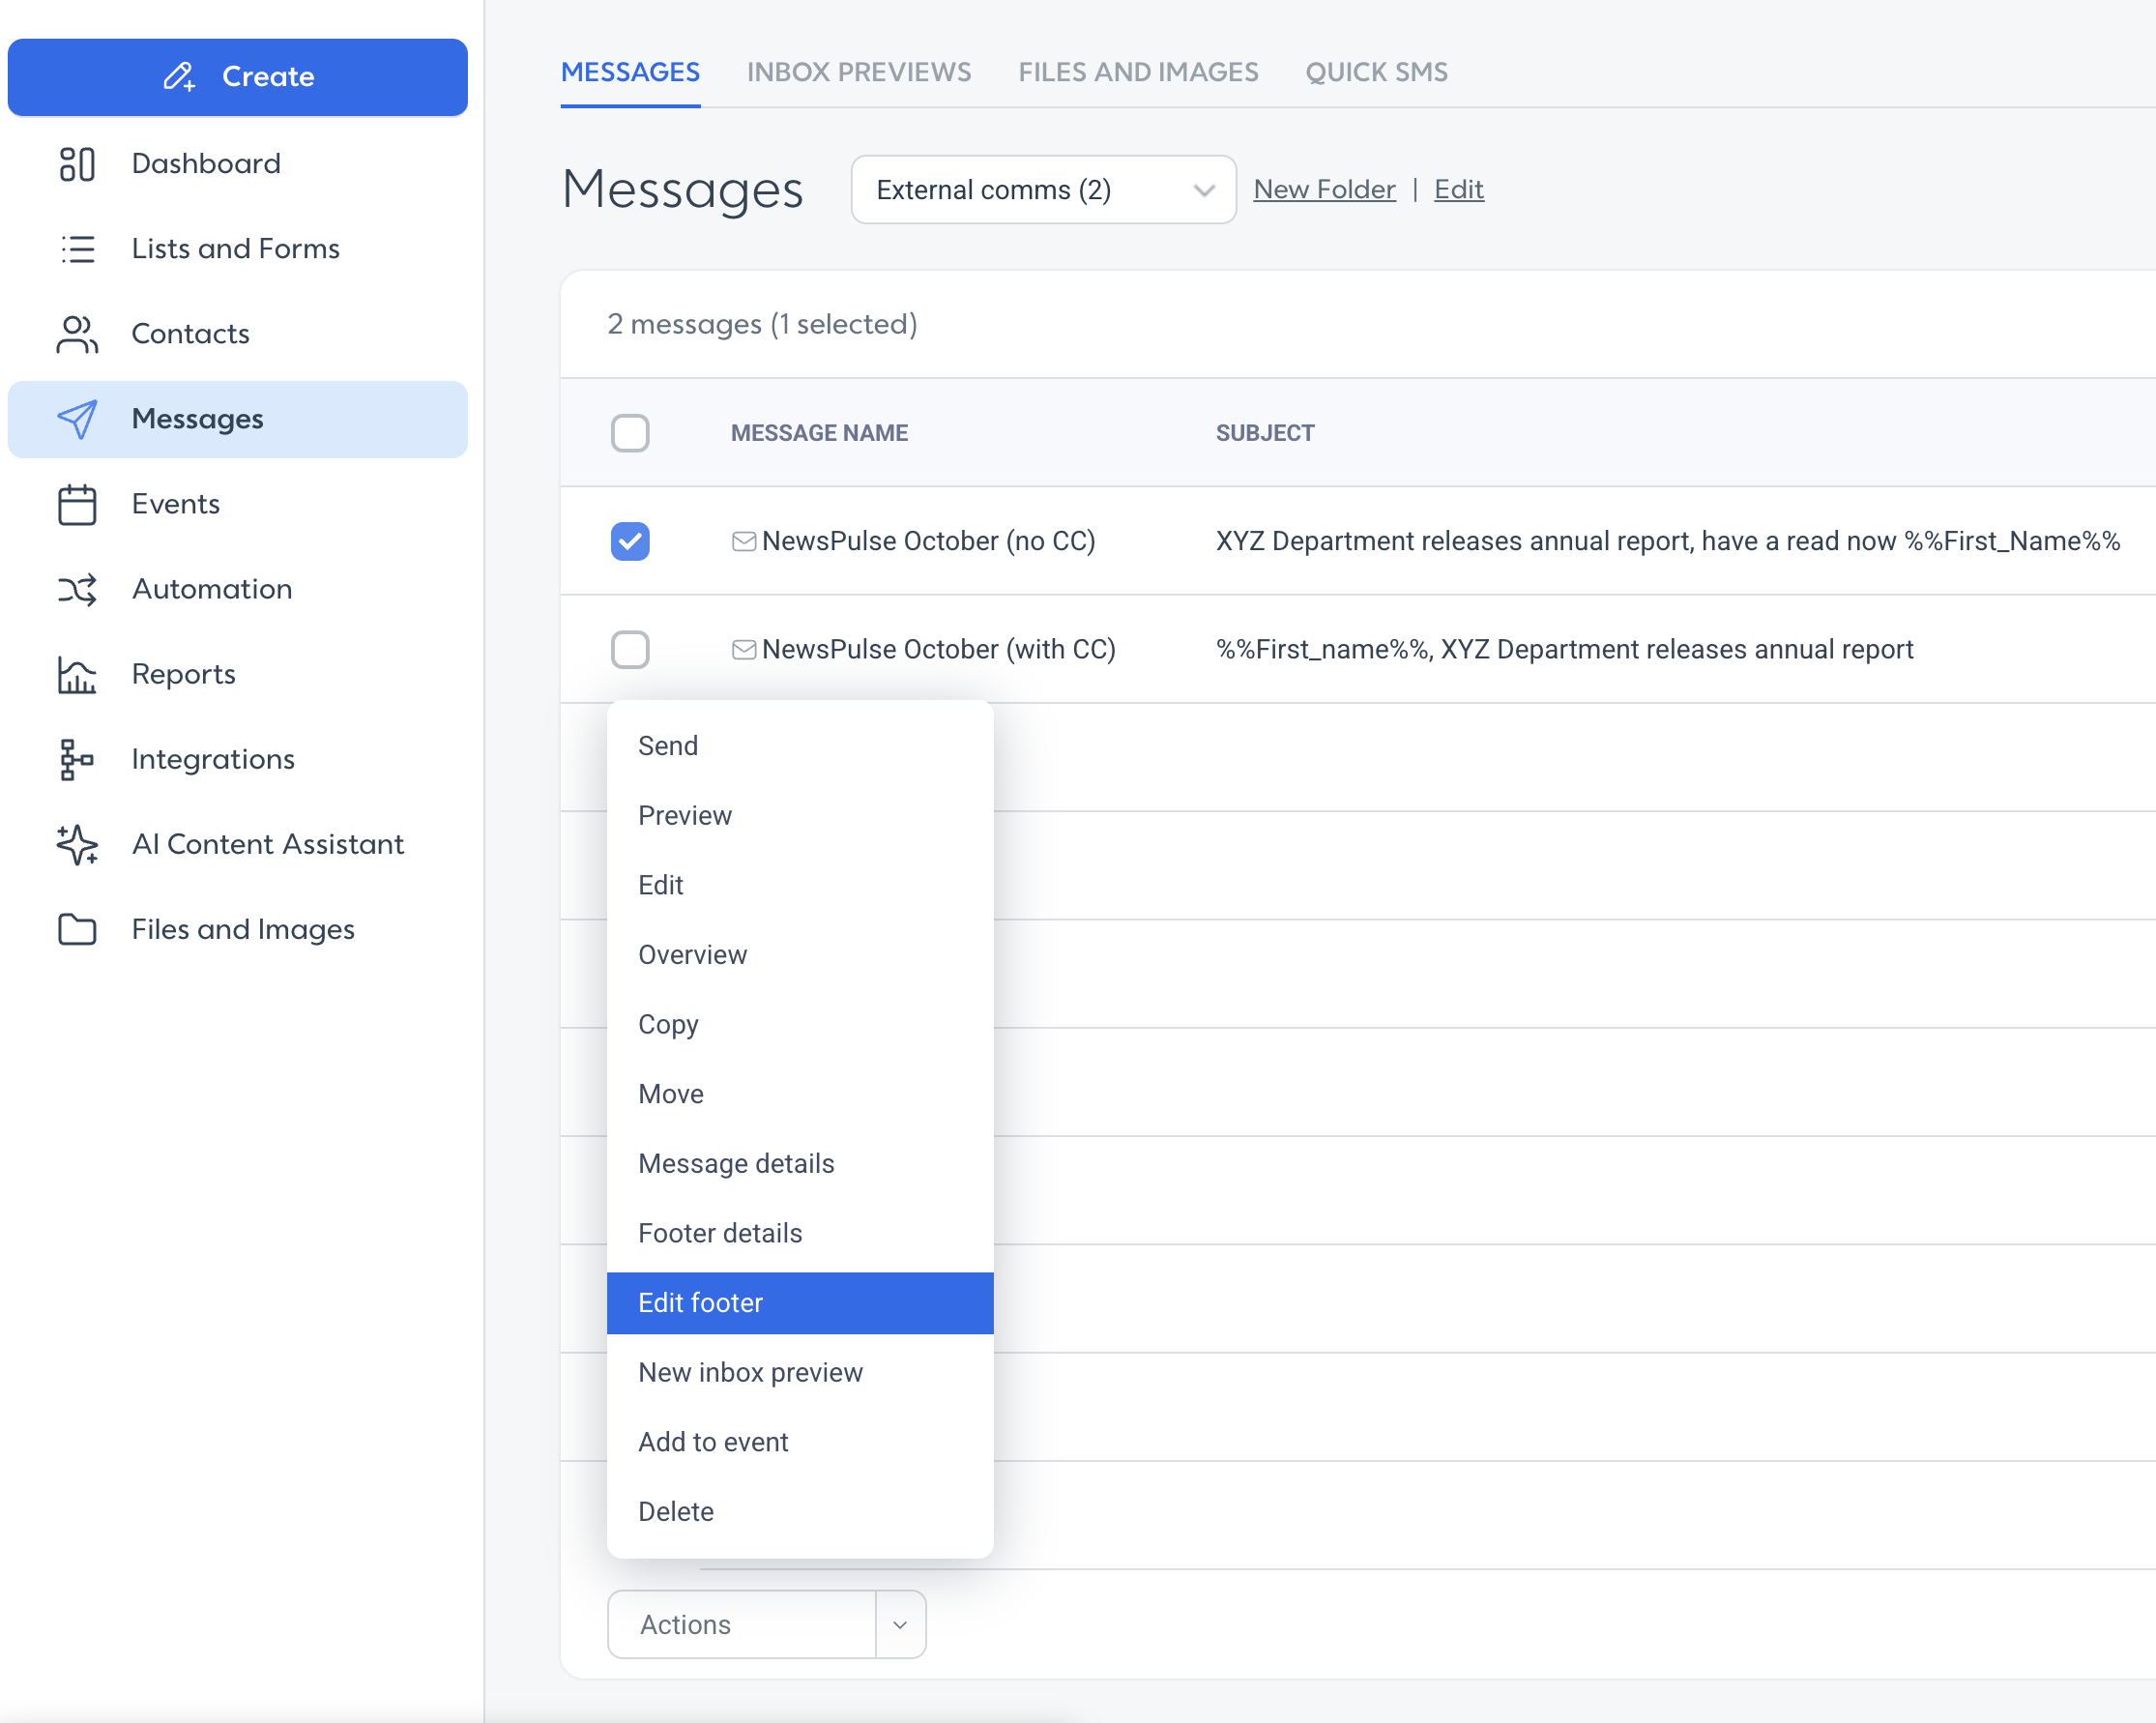2156x1723 pixels.
Task: Click envelope icon beside NewsPulse October (no CC)
Action: point(744,541)
